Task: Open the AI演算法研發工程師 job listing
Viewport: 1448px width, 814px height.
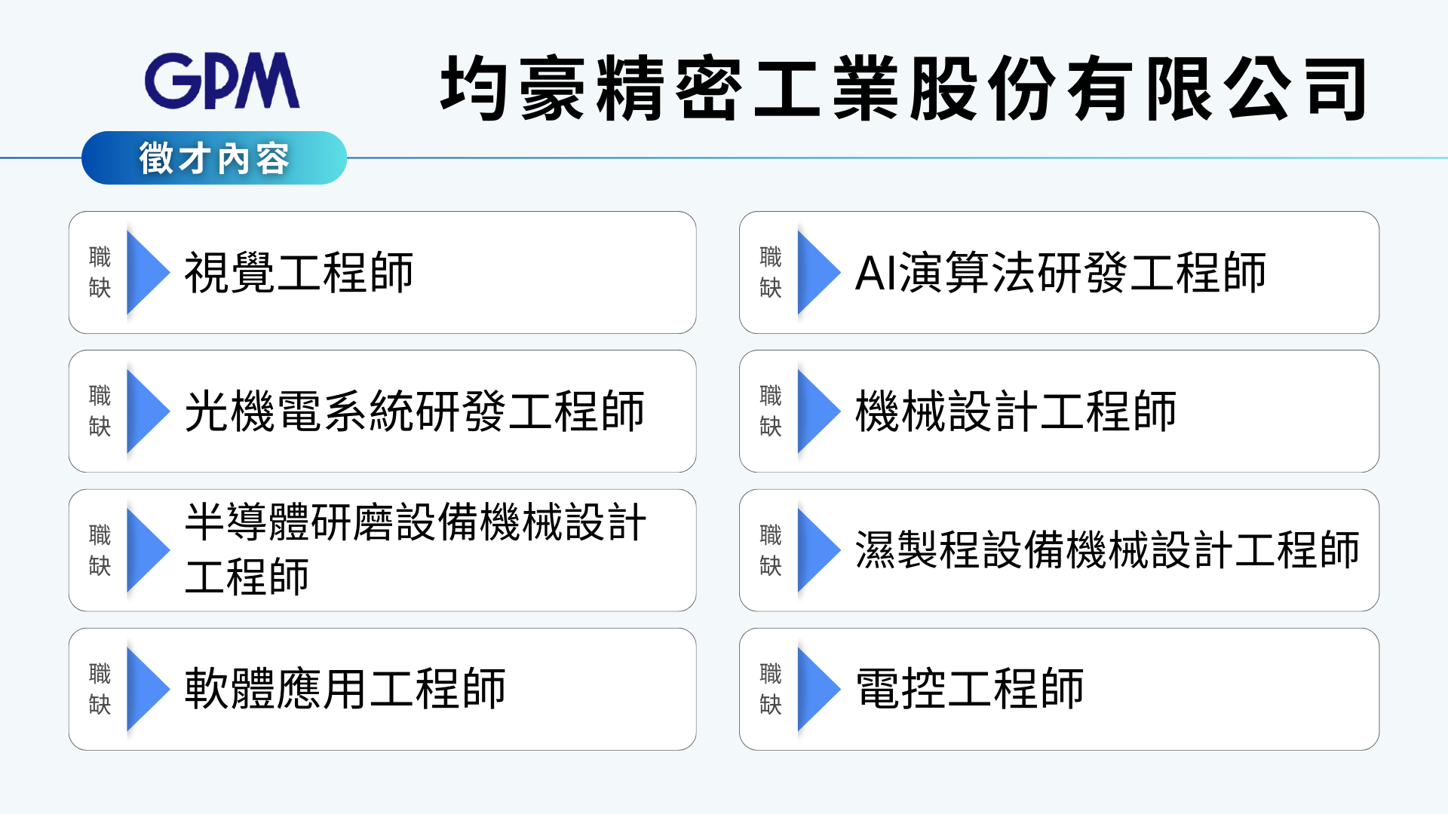Action: coord(1060,273)
